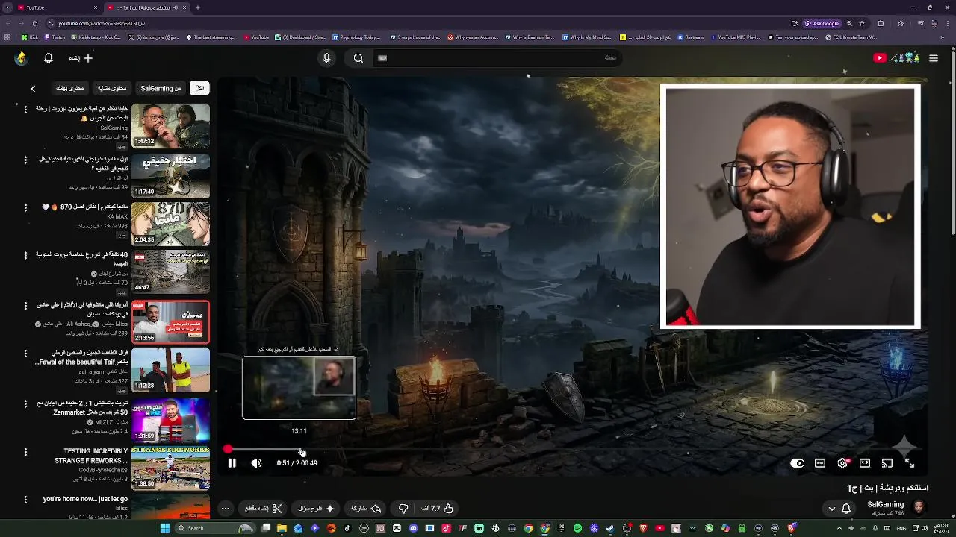
Task: Click the 13:11 preview thumbnail above the progress bar
Action: pos(299,388)
